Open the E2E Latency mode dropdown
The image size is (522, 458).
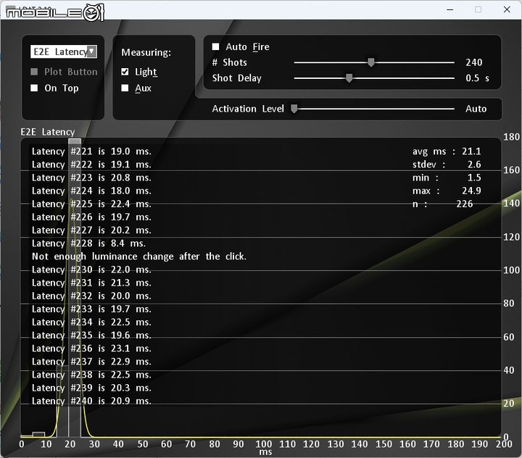(x=64, y=51)
